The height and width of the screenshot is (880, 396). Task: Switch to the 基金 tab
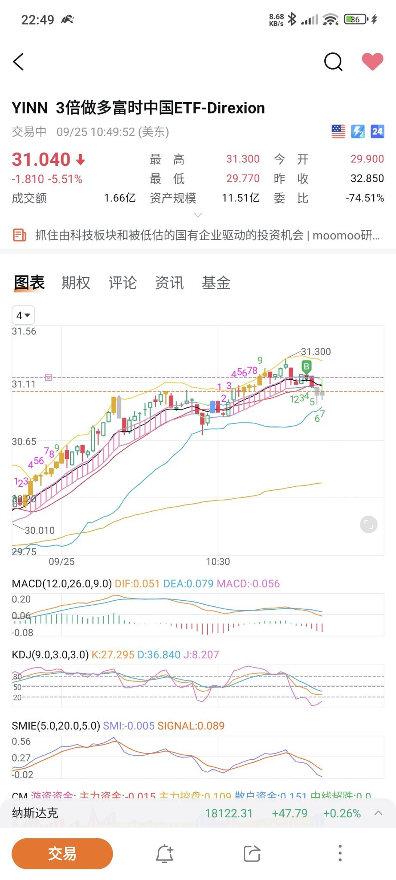216,283
